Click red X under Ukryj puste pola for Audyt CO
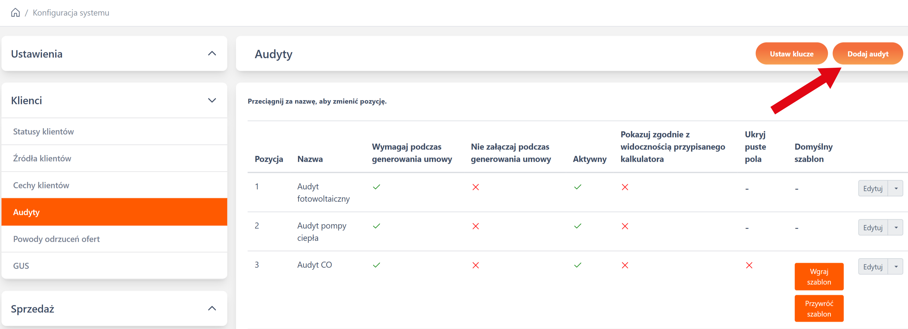The height and width of the screenshot is (329, 908). tap(749, 265)
